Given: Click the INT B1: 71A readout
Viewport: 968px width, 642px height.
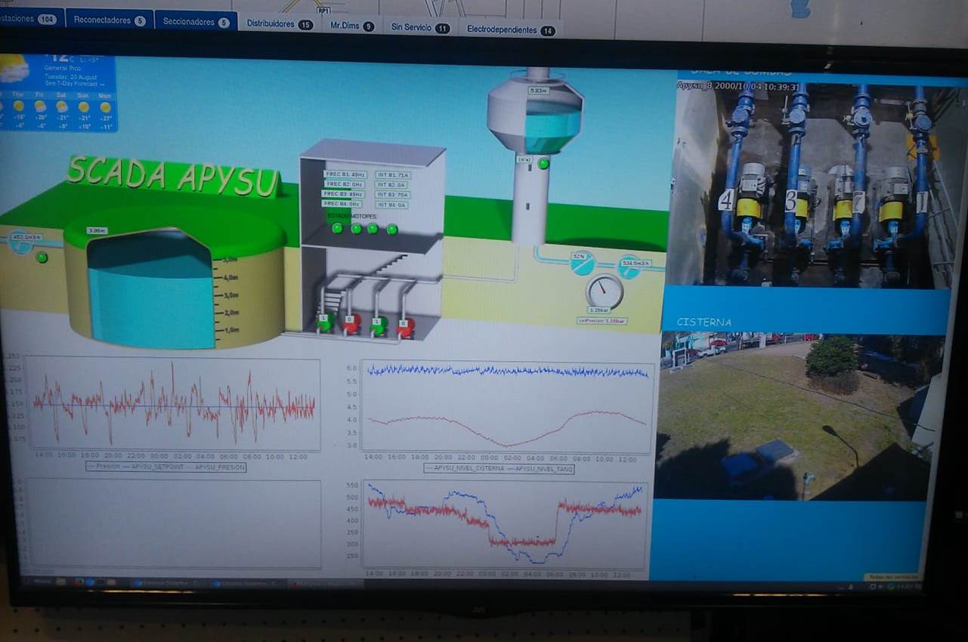Looking at the screenshot, I should coord(393,175).
